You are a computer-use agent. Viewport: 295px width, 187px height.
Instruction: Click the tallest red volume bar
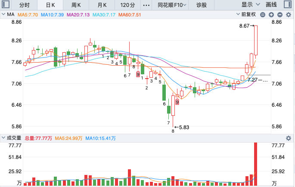point(255,164)
